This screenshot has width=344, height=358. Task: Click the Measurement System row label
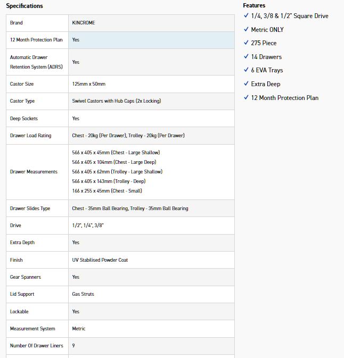coord(32,329)
